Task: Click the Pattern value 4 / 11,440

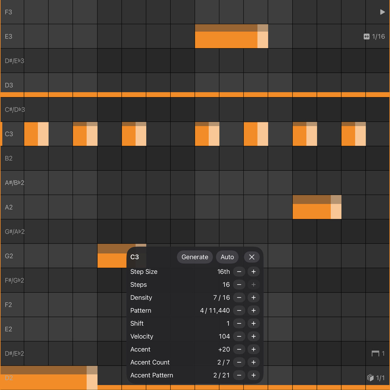Action: coord(215,311)
